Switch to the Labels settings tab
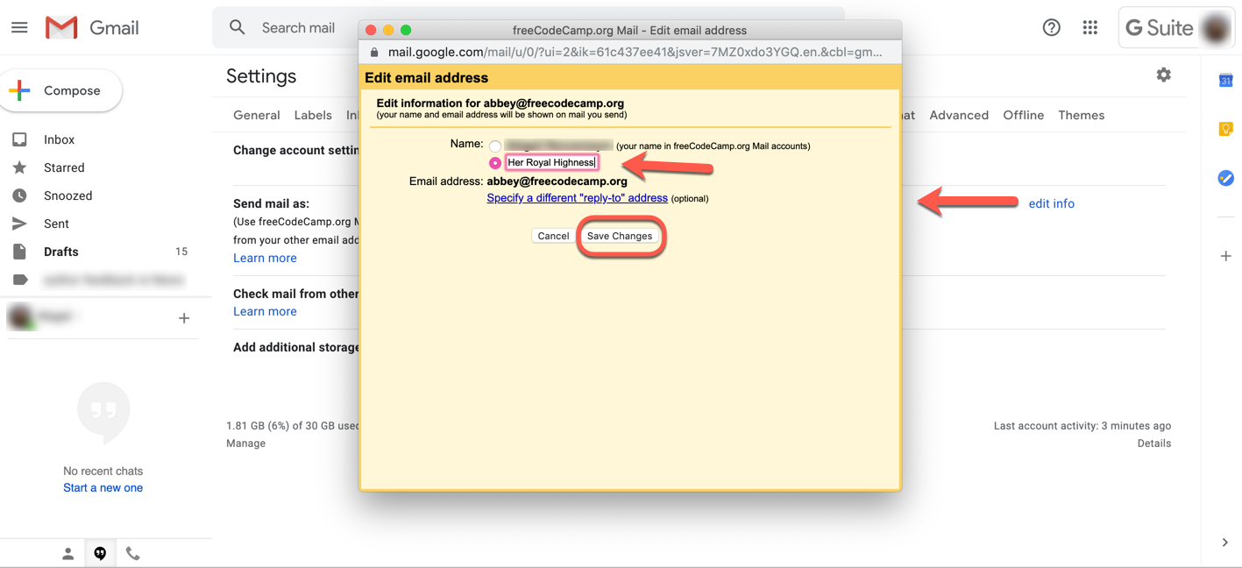This screenshot has width=1242, height=568. point(313,115)
